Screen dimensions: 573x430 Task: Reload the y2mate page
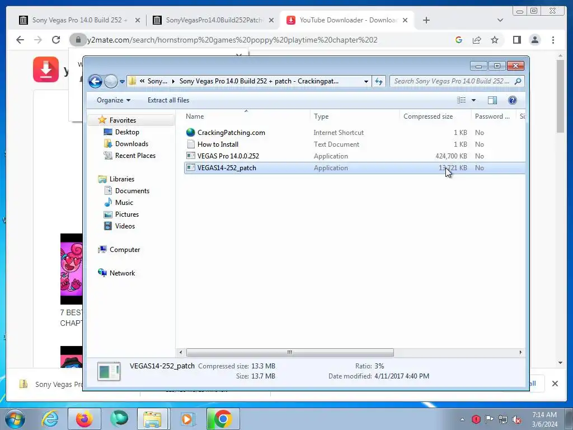(56, 40)
